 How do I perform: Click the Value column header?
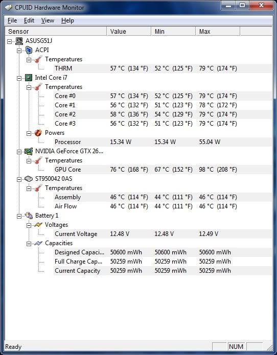click(x=129, y=31)
